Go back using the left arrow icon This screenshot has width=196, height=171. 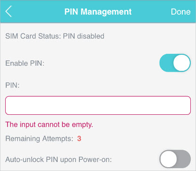(x=9, y=11)
